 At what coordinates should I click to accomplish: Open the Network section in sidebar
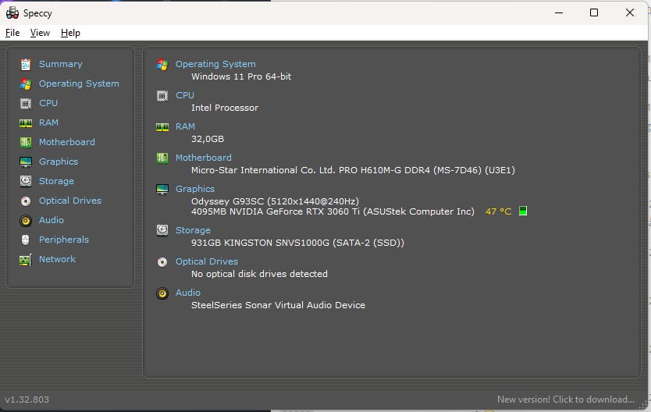click(57, 259)
